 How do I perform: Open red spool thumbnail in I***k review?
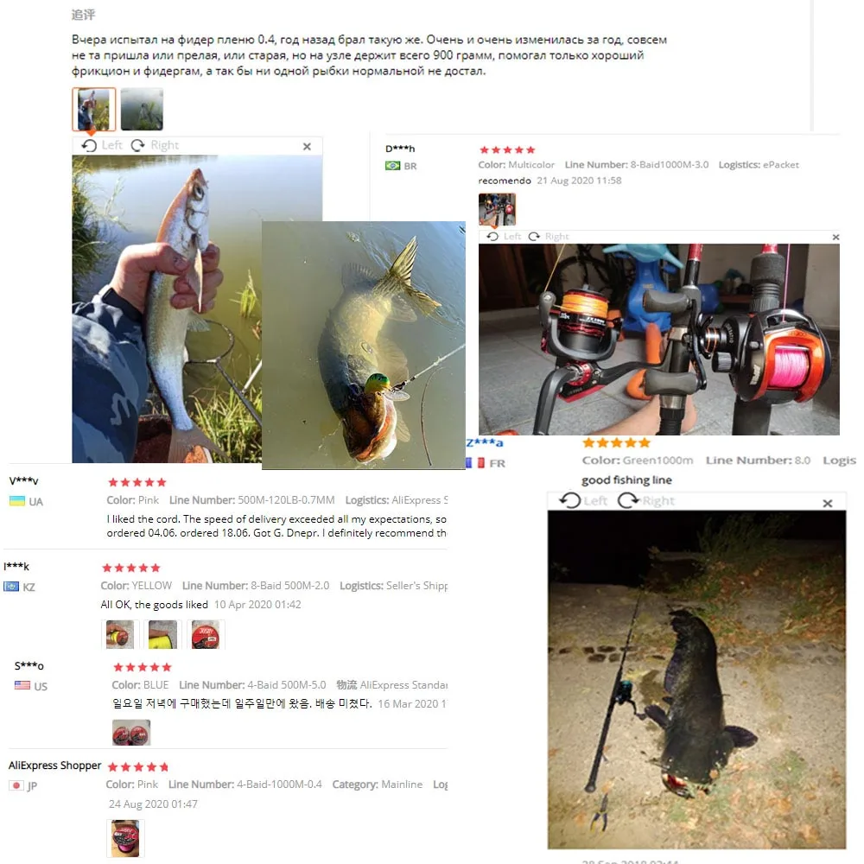[x=206, y=633]
